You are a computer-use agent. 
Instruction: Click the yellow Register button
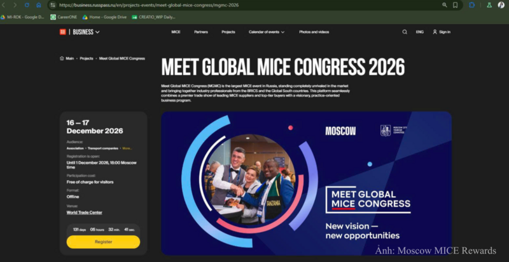[103, 242]
